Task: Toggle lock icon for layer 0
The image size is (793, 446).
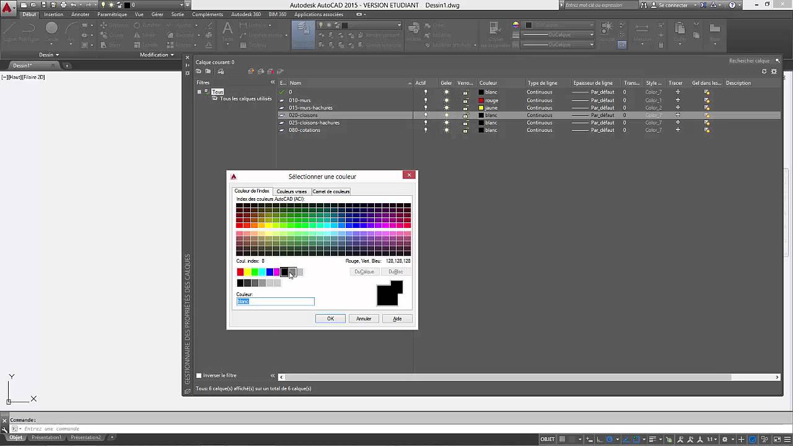Action: [465, 92]
